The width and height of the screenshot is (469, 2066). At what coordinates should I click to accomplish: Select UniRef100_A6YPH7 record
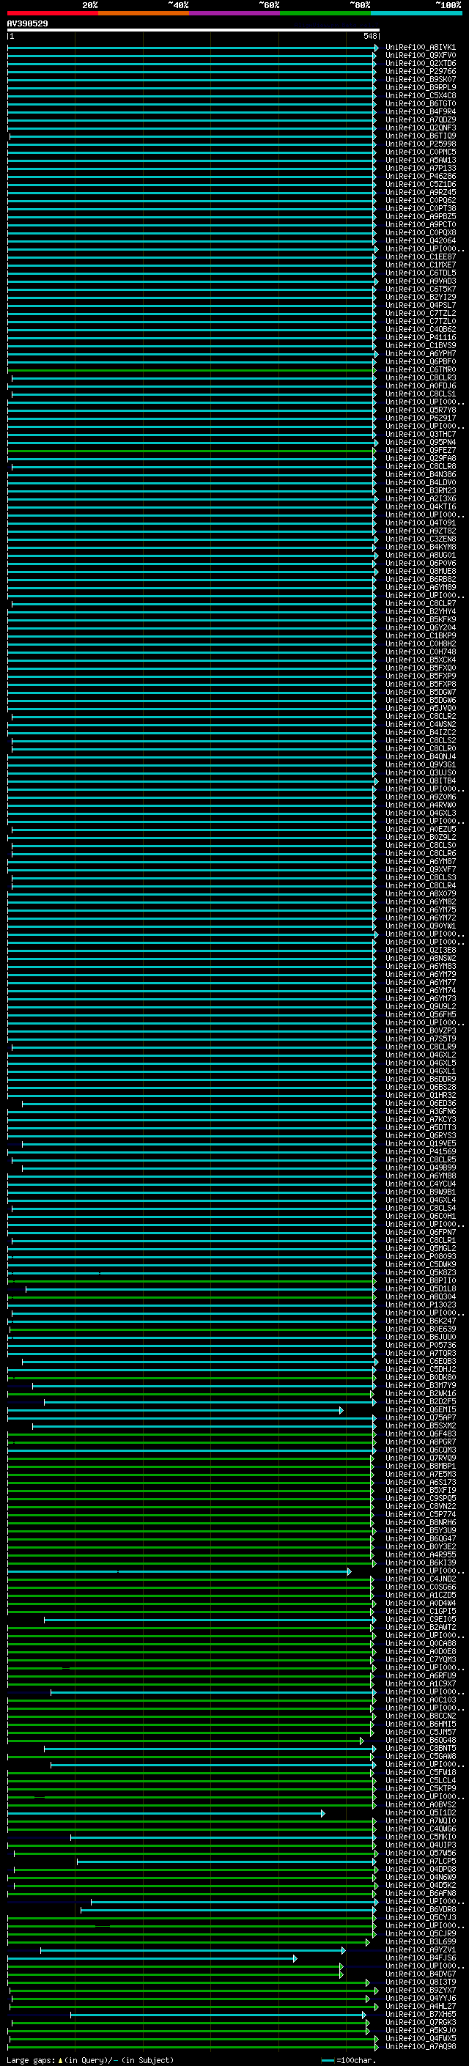[420, 354]
